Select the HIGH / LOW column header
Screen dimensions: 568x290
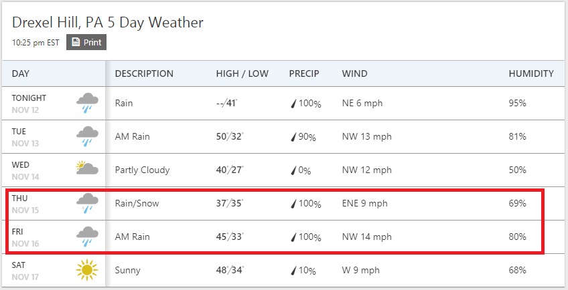[x=242, y=74]
